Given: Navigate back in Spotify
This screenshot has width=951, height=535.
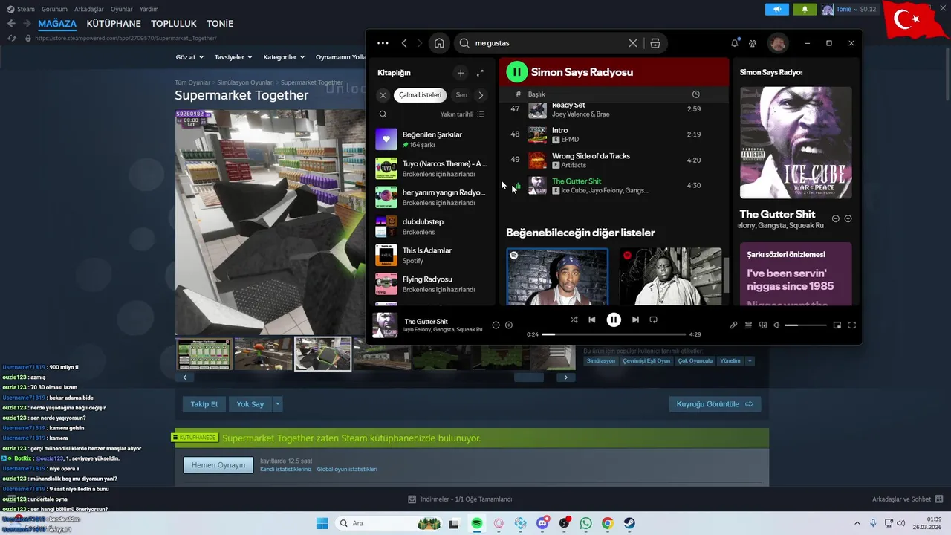Looking at the screenshot, I should tap(404, 43).
